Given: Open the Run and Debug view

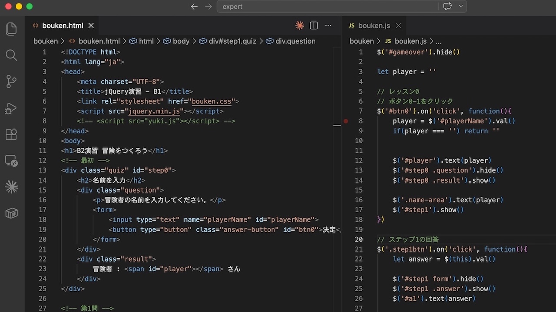Looking at the screenshot, I should [x=11, y=108].
